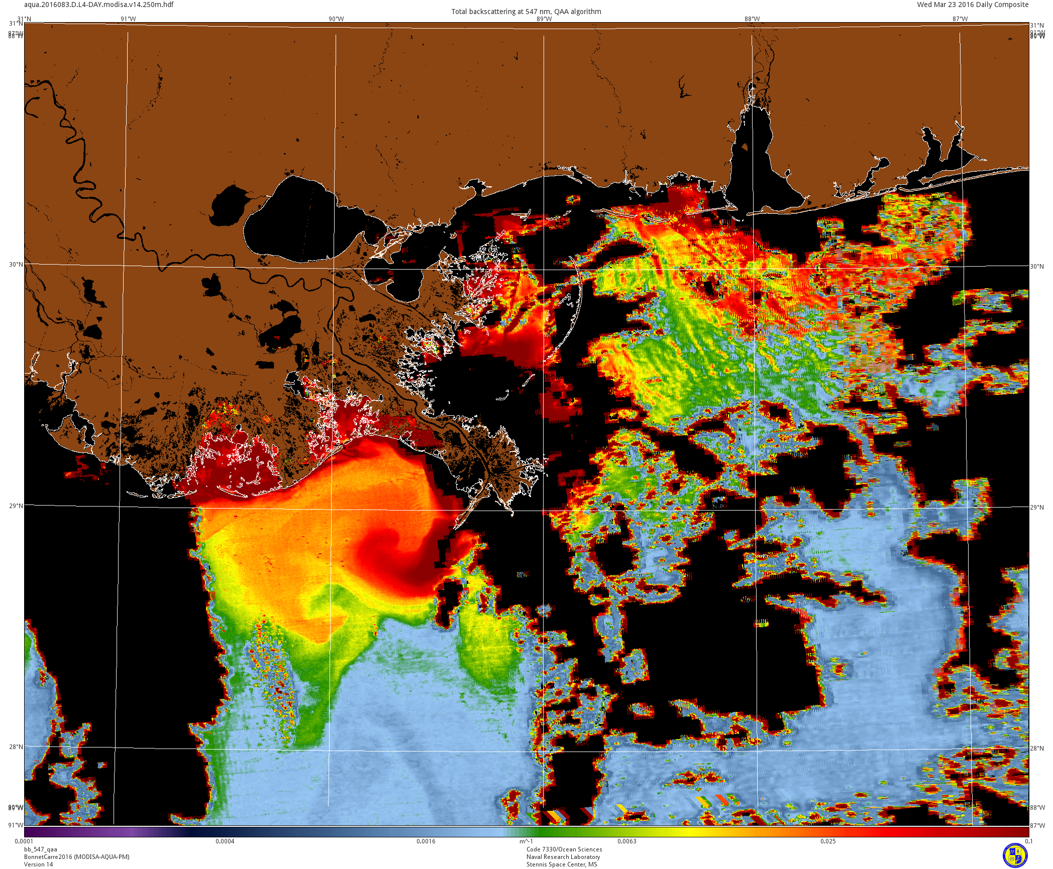
Task: Click the m^-1 units label
Action: click(526, 841)
